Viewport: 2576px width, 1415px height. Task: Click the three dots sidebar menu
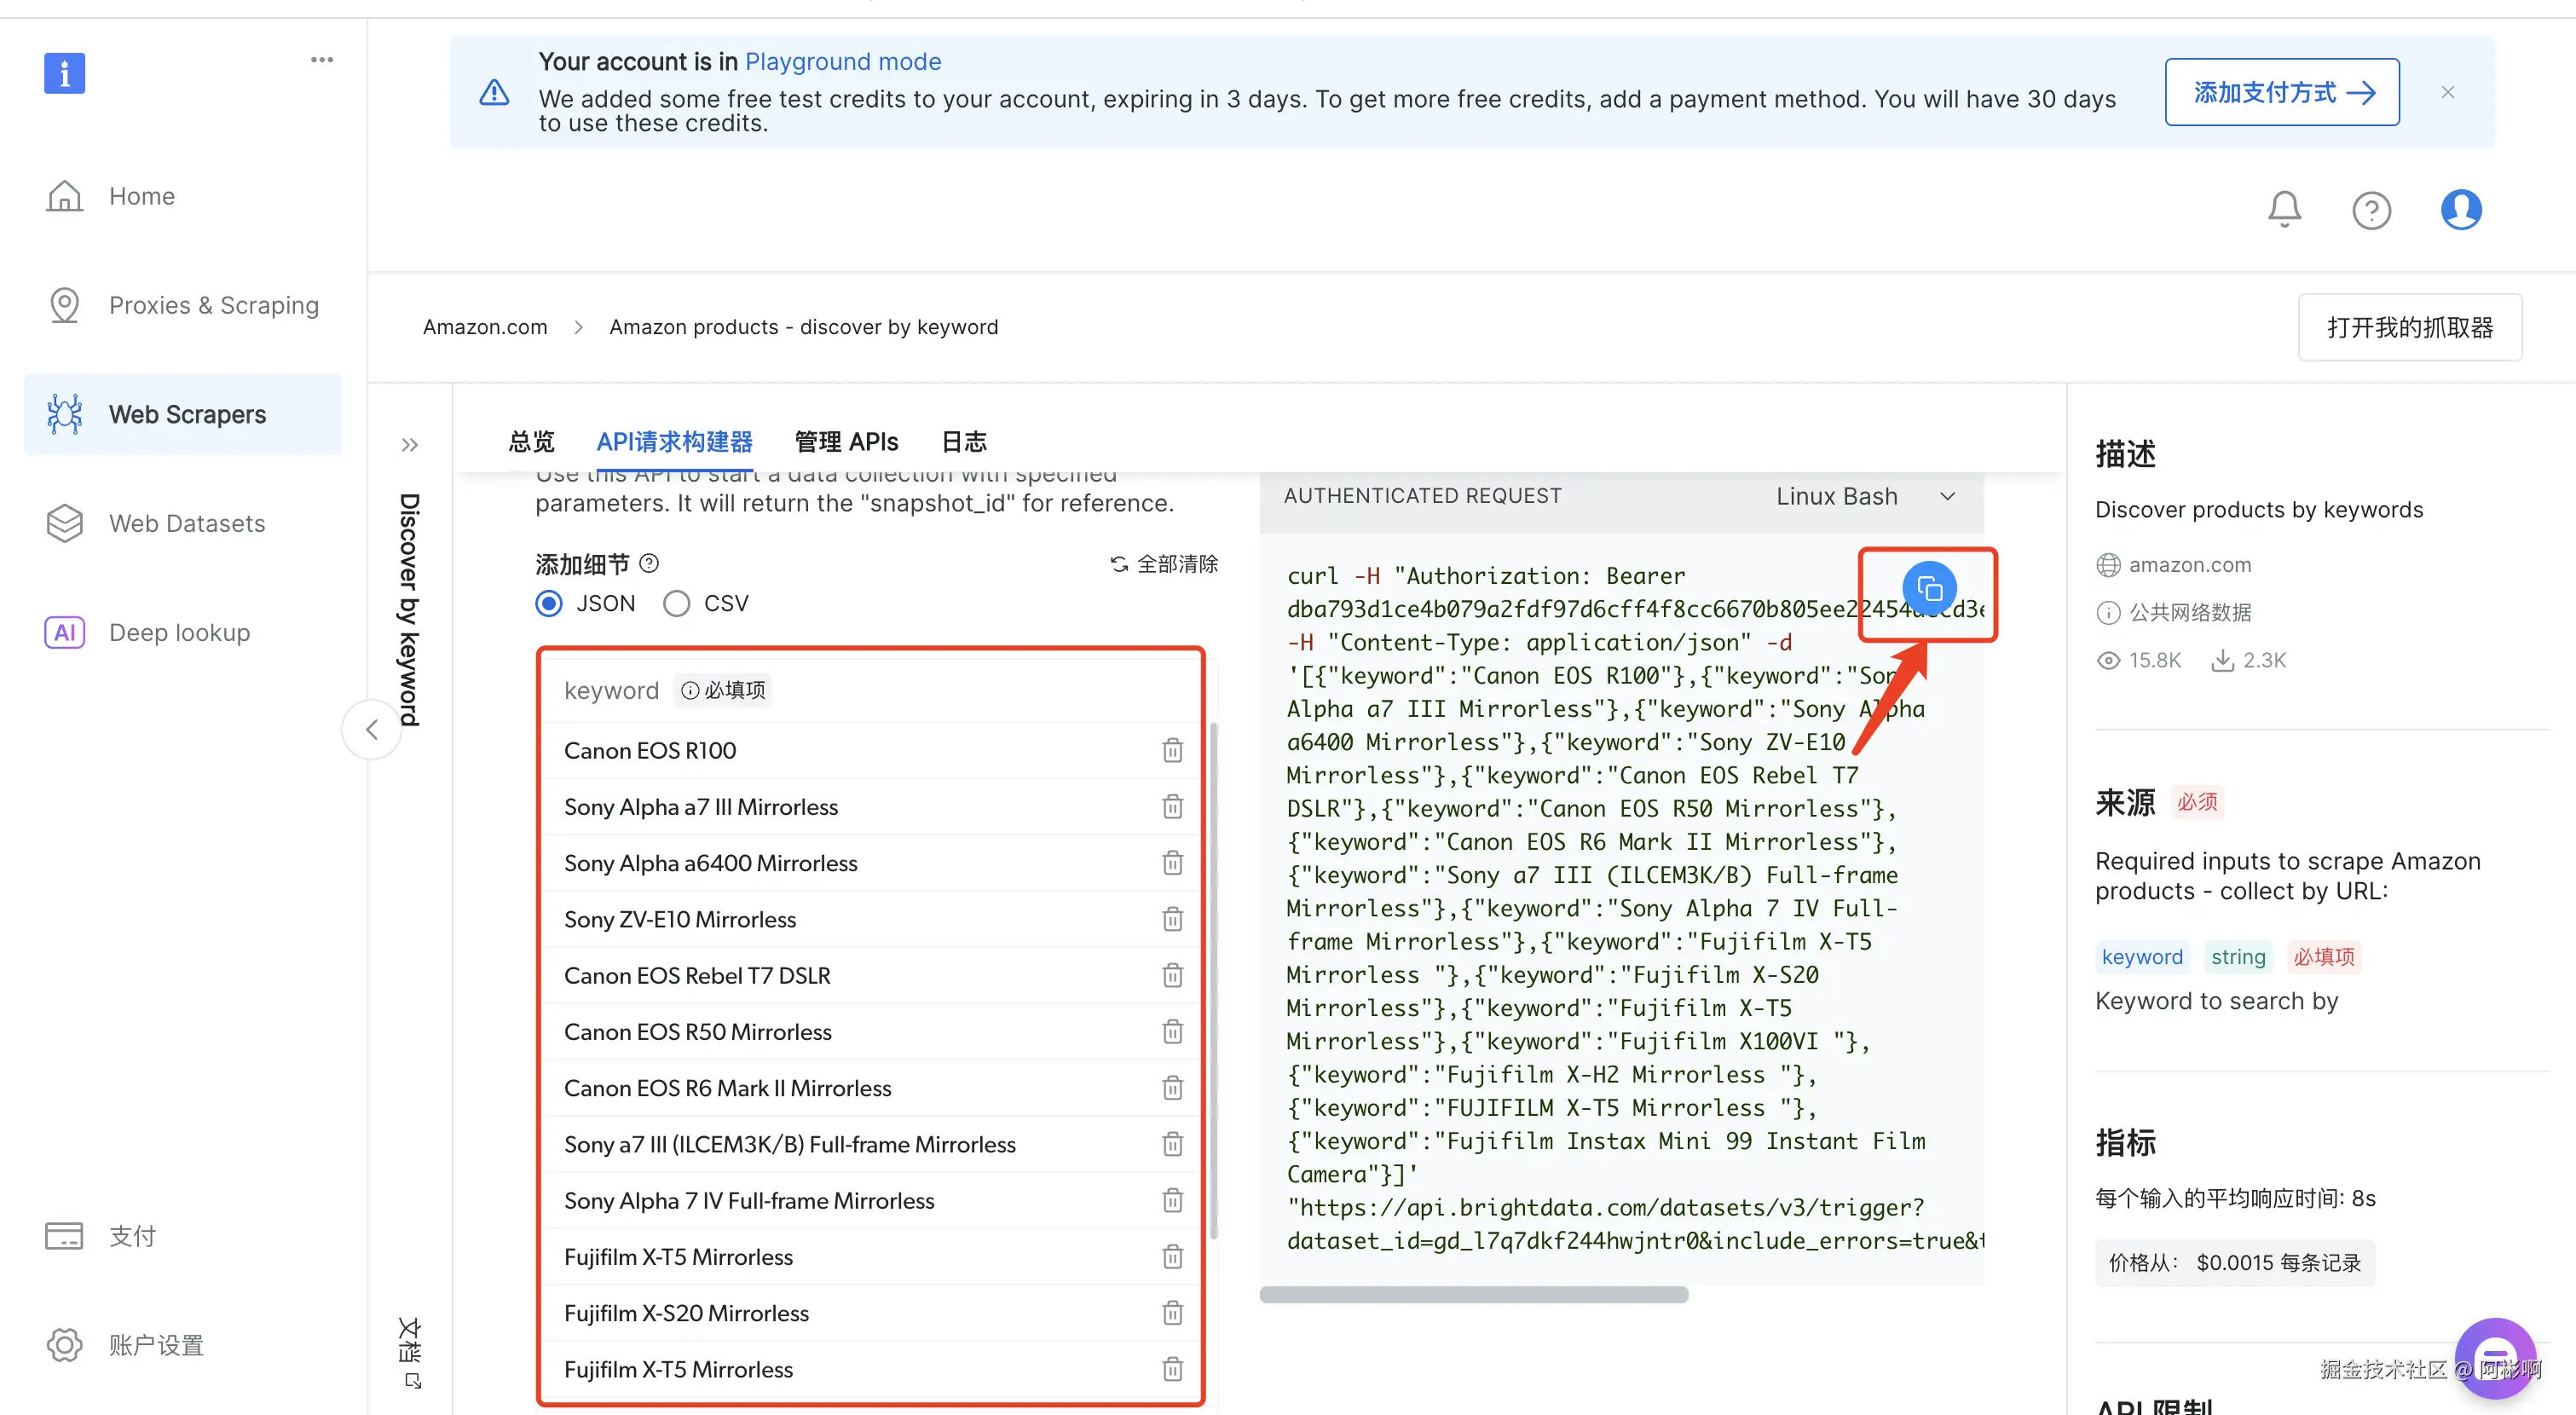coord(322,60)
